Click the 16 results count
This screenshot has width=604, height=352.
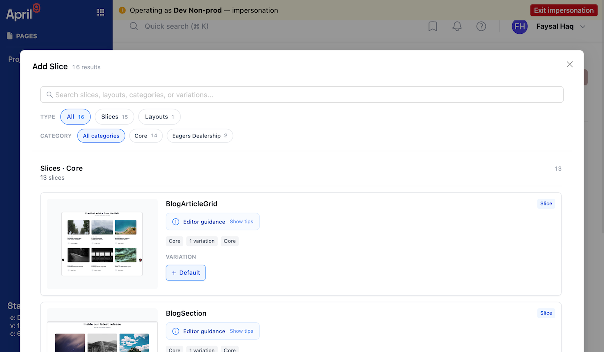[86, 67]
